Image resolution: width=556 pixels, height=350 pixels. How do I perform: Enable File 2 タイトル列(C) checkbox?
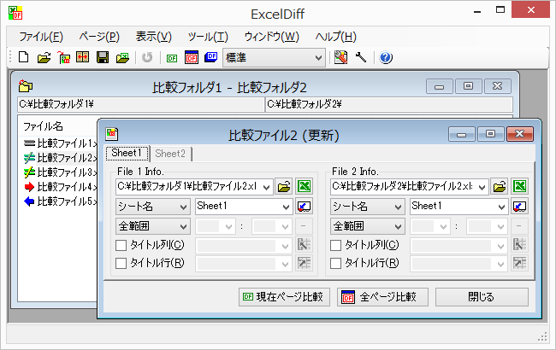335,245
